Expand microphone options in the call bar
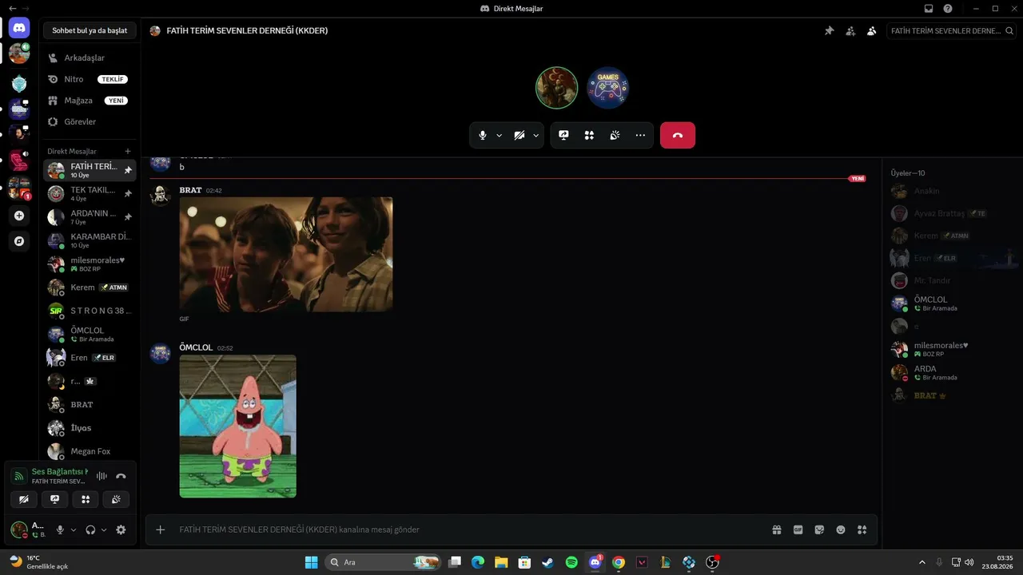 coord(500,136)
